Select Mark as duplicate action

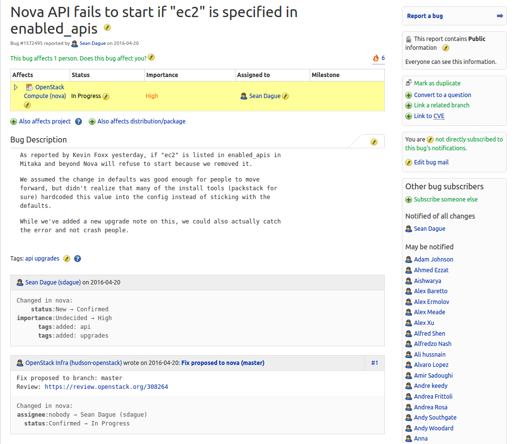(437, 83)
